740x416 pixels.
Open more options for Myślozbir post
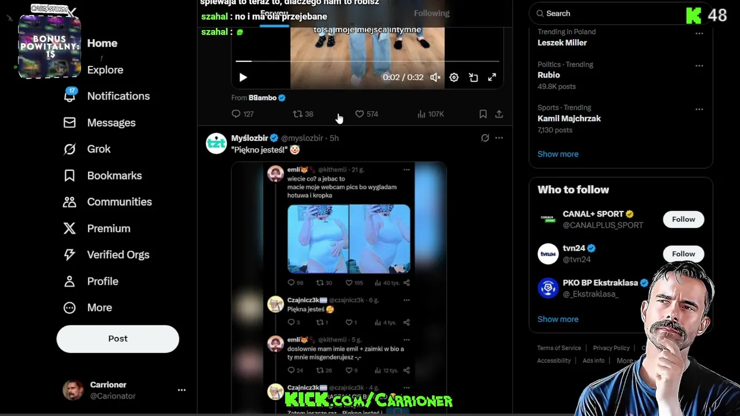click(x=499, y=138)
